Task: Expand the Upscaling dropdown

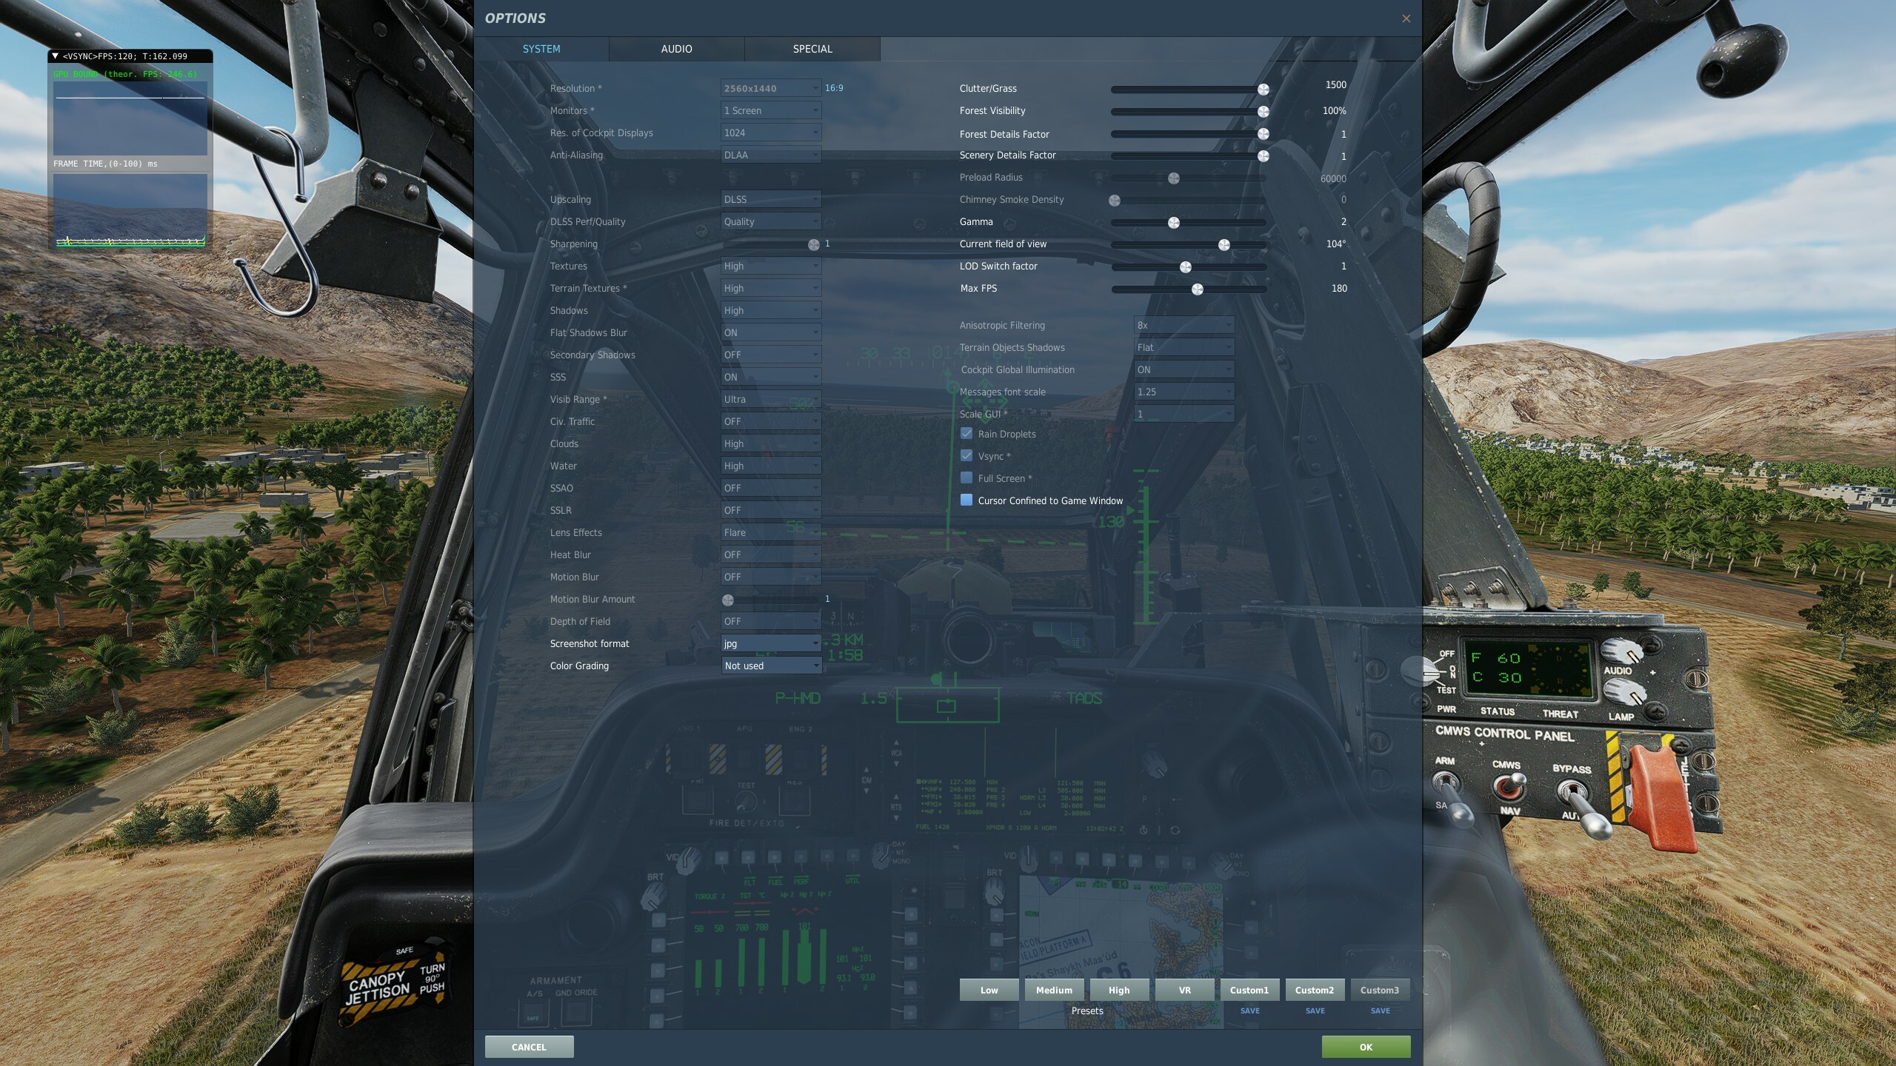Action: coord(771,199)
